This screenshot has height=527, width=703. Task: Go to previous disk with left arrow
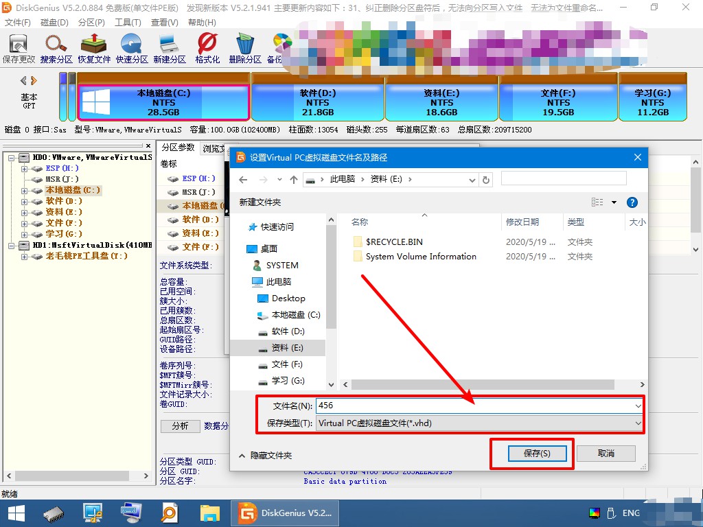(23, 81)
